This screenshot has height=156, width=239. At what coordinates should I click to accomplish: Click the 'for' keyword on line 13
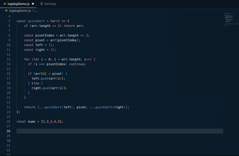click(x=27, y=60)
